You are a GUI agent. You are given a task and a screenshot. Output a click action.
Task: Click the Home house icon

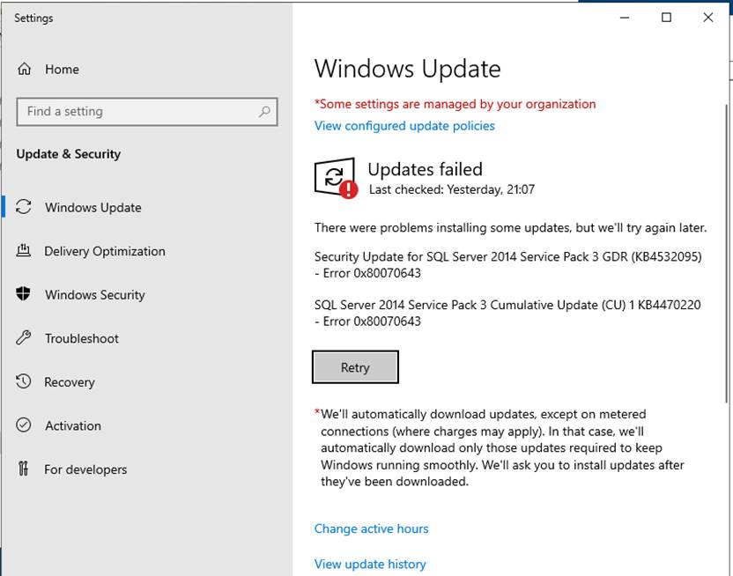tap(25, 70)
